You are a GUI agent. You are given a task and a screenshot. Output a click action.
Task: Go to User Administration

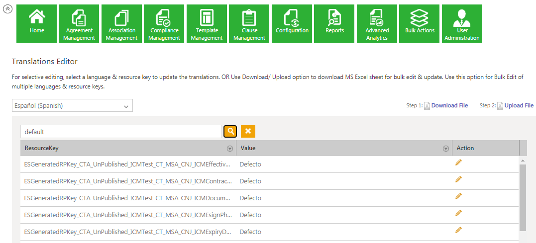[x=462, y=23]
